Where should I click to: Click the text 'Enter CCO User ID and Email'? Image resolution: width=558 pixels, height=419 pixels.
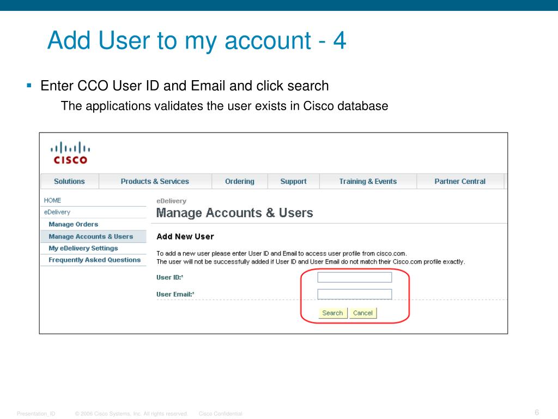pos(133,86)
